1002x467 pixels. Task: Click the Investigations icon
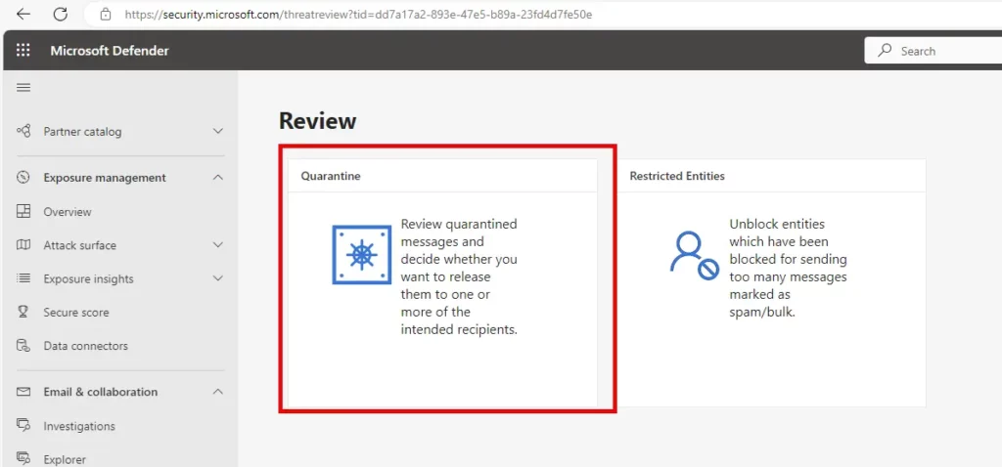23,426
